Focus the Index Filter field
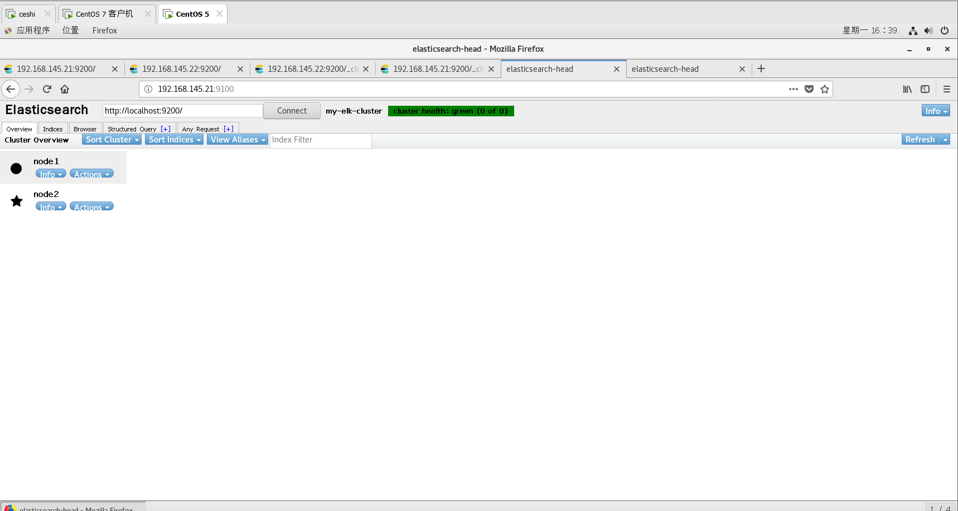This screenshot has width=958, height=511. click(321, 140)
